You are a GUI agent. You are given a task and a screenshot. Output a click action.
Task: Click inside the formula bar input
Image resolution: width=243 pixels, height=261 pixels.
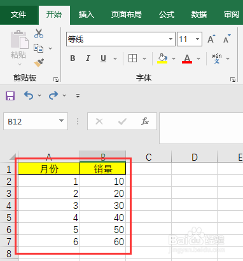[x=201, y=128]
